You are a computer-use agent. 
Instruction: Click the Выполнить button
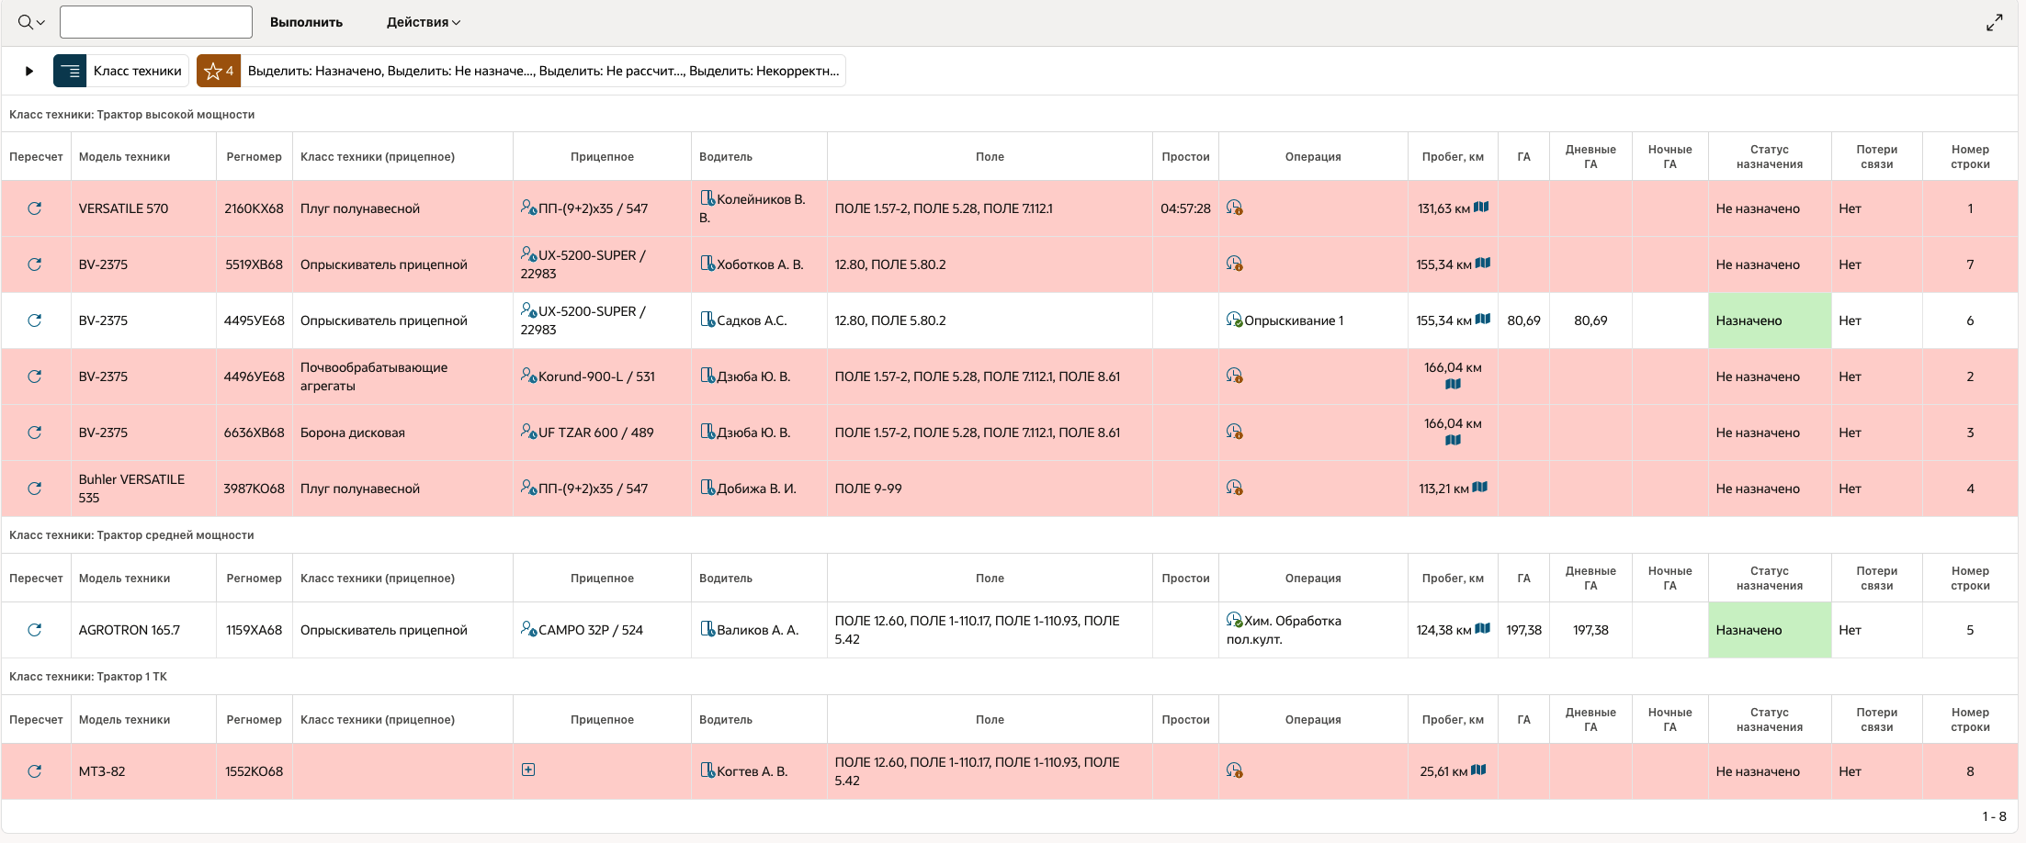click(x=306, y=23)
